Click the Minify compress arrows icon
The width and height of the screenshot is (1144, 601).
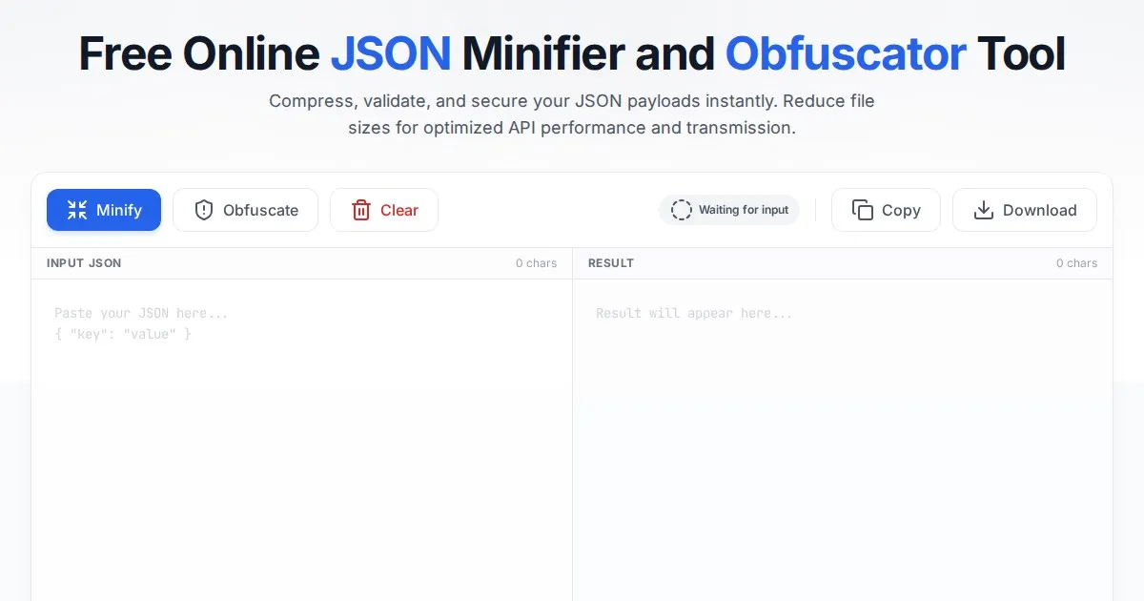pyautogui.click(x=77, y=210)
